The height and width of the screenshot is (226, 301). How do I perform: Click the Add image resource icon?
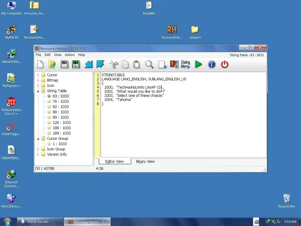174,64
